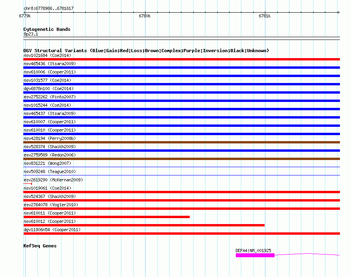This screenshot has height=277, width=351.
Task: Click the DGV Structural Variants track title
Action: (146, 51)
